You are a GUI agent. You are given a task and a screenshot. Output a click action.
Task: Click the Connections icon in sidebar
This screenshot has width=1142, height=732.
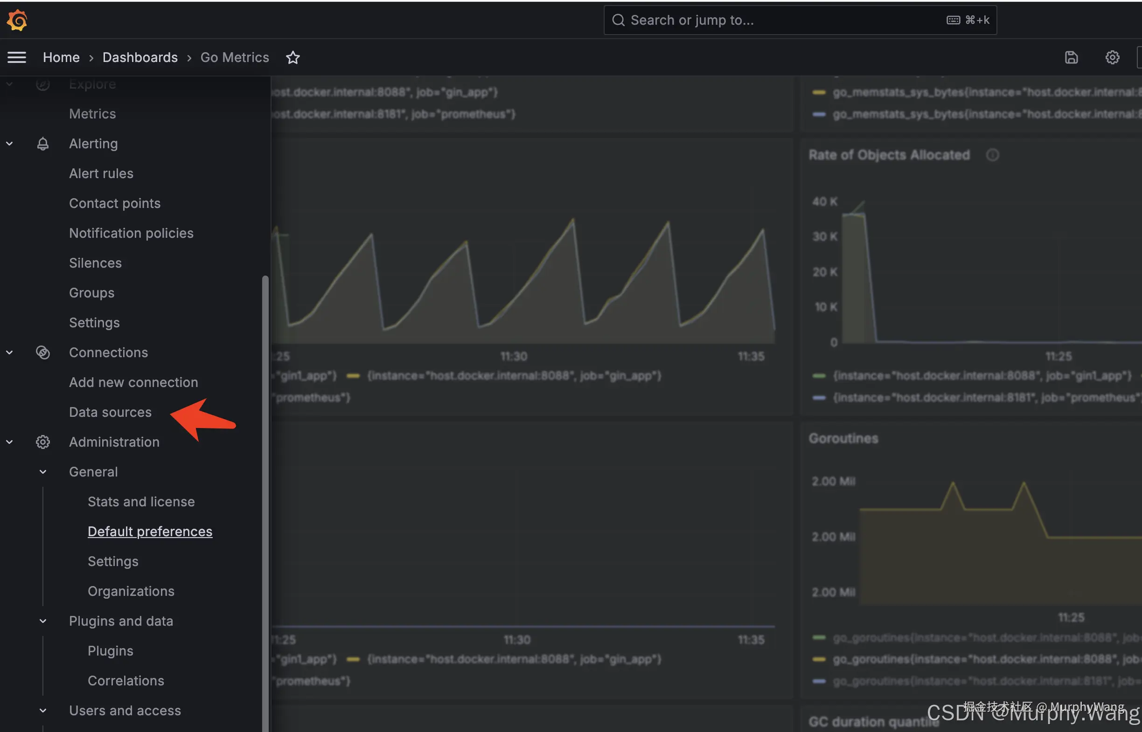(x=43, y=352)
